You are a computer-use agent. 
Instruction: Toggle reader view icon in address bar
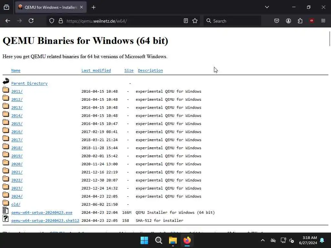pyautogui.click(x=186, y=21)
